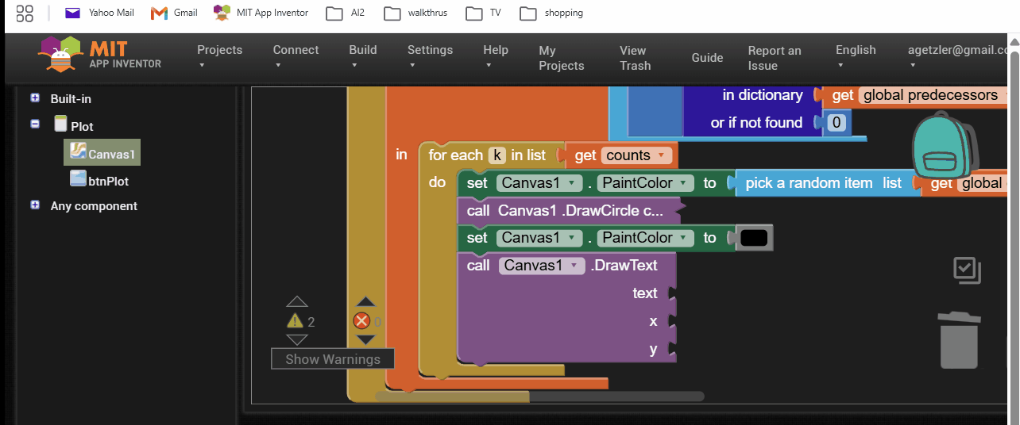
Task: Open the Gmail bookmark
Action: (174, 13)
